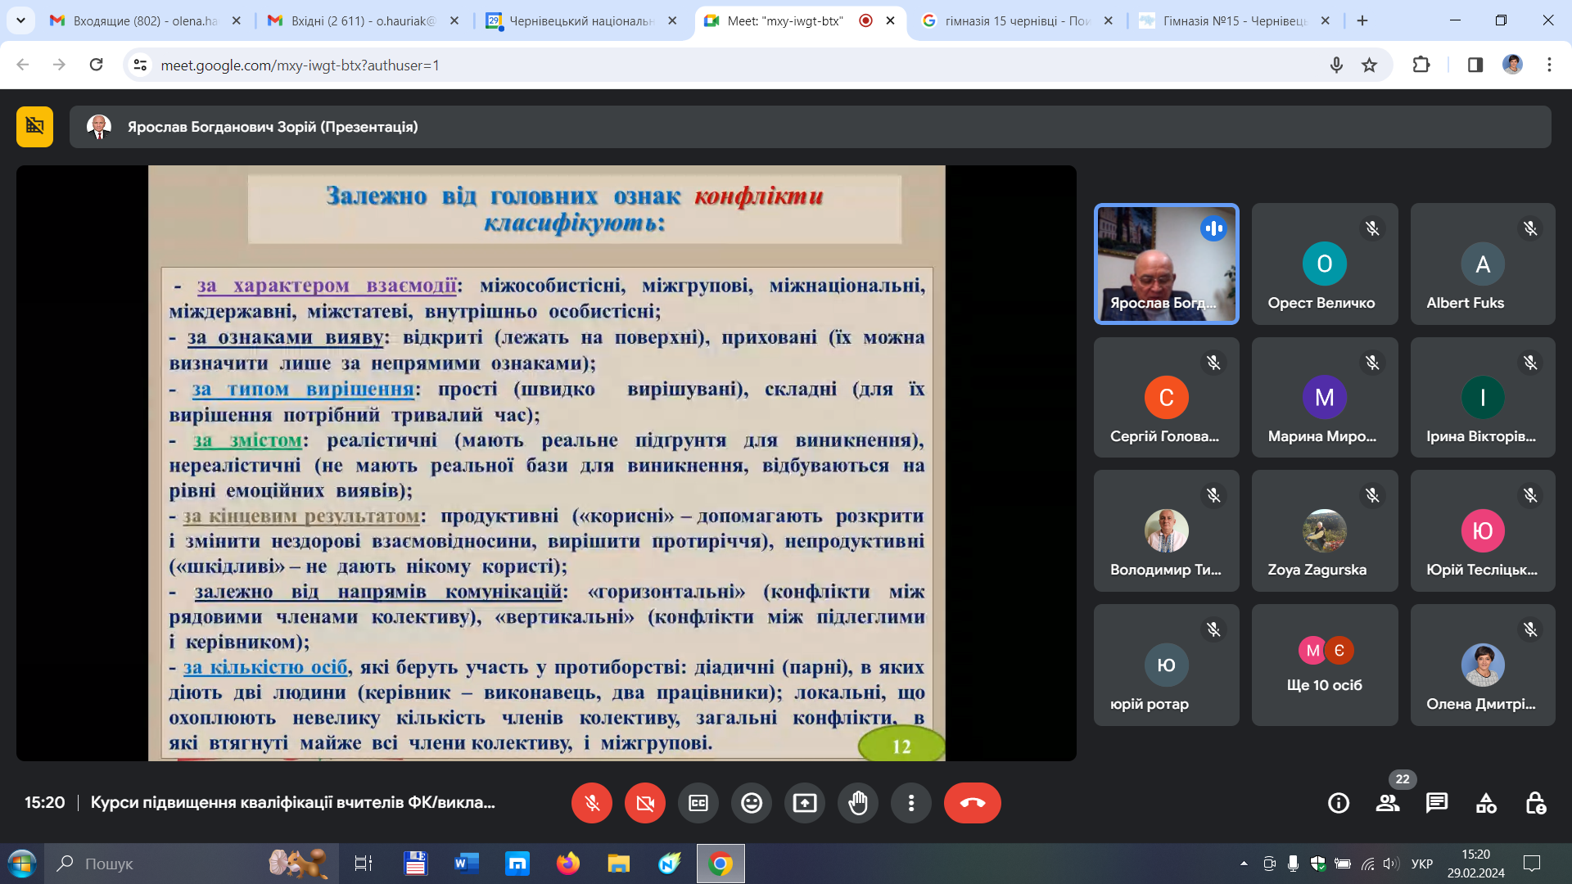The height and width of the screenshot is (884, 1572).
Task: Toggle the muted microphone button
Action: 592,803
